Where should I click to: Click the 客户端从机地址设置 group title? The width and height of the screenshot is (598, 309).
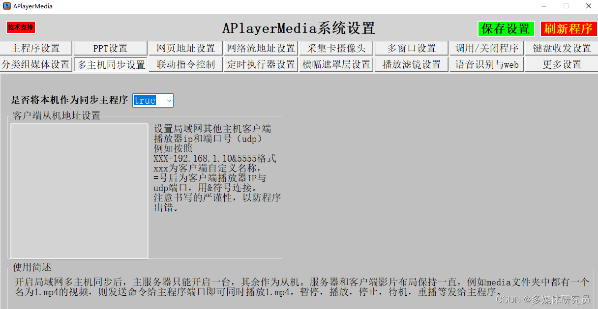pyautogui.click(x=57, y=115)
